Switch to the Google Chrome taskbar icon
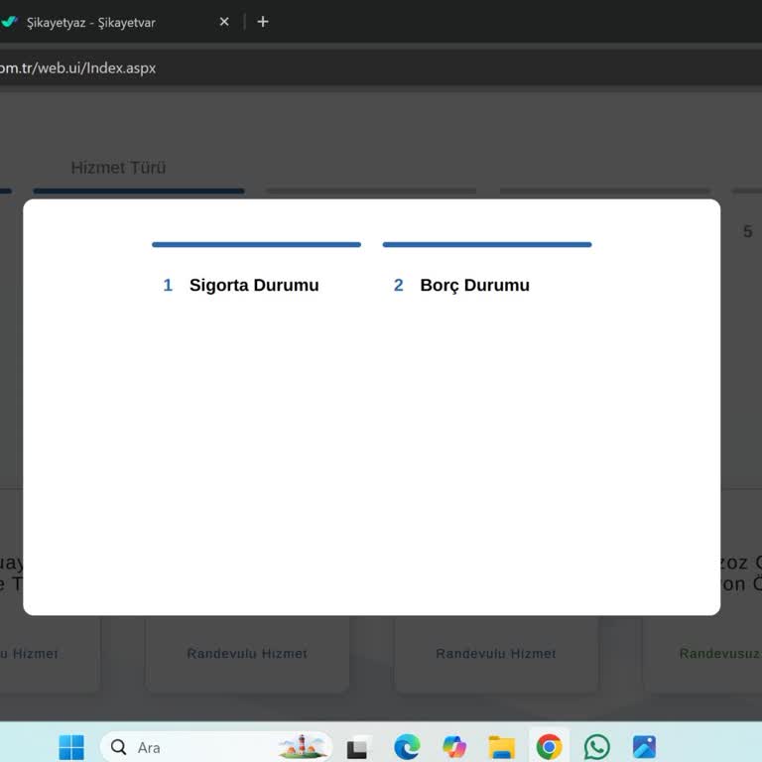762x762 pixels. coord(549,747)
